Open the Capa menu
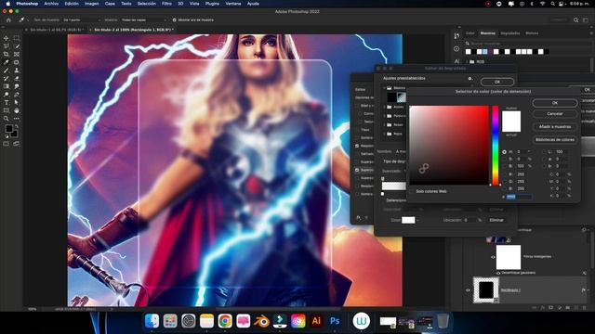Screen dimensions: 595x334 tap(110, 4)
